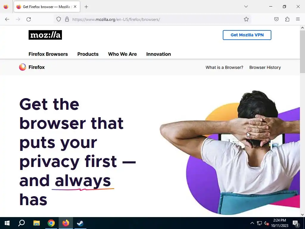Save page to Pocket
The height and width of the screenshot is (229, 305).
pyautogui.click(x=276, y=19)
